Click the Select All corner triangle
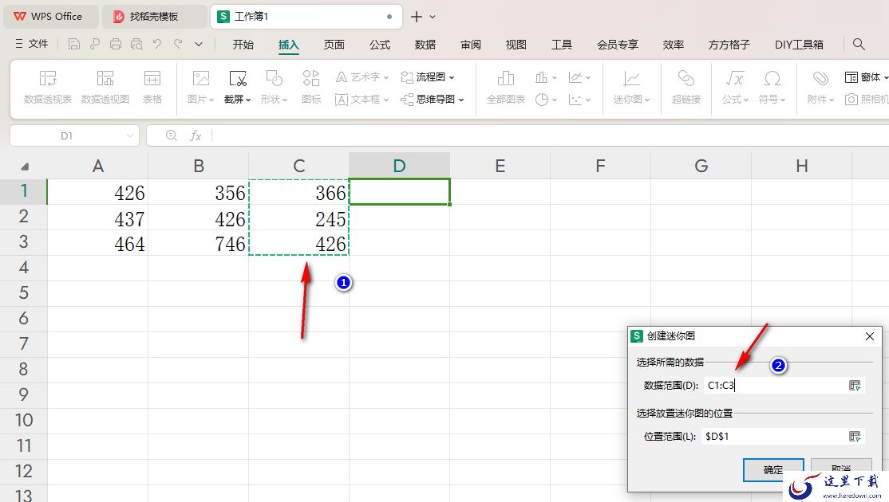This screenshot has width=889, height=502. (25, 167)
